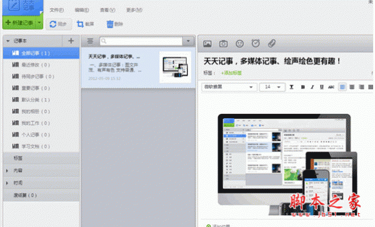This screenshot has height=227, width=375.
Task: Click the 截屏 screen capture tool
Action: [x=86, y=24]
